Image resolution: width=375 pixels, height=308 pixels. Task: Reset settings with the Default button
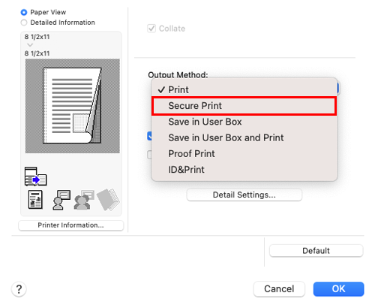click(x=316, y=251)
